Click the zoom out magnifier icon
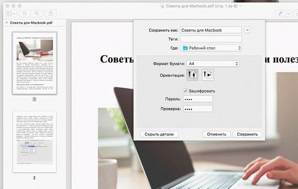The width and height of the screenshot is (298, 189). point(25,14)
